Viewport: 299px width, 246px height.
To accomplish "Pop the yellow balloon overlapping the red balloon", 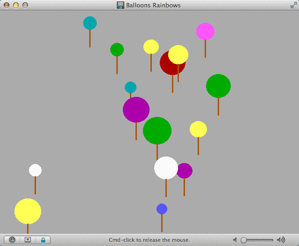I will click(178, 55).
